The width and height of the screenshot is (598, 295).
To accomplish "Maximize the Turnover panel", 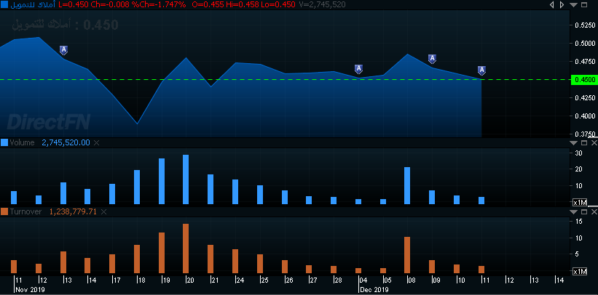I will tap(583, 211).
